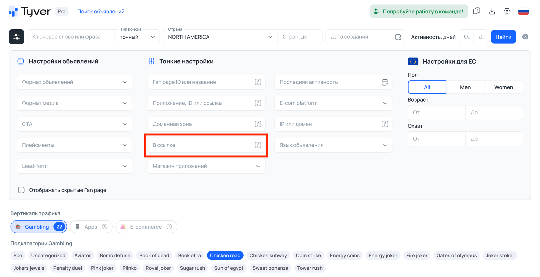Expand Плейсменты dropdown
Screen dimensions: 540x277
point(74,145)
